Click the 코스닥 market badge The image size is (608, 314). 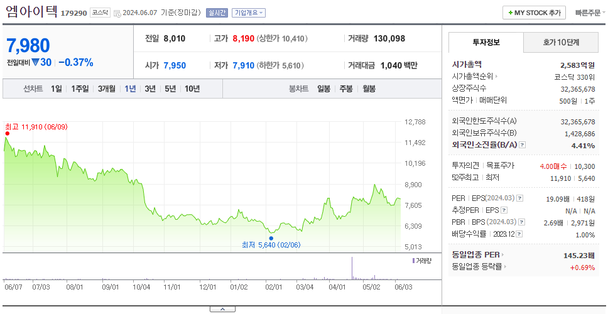(100, 13)
